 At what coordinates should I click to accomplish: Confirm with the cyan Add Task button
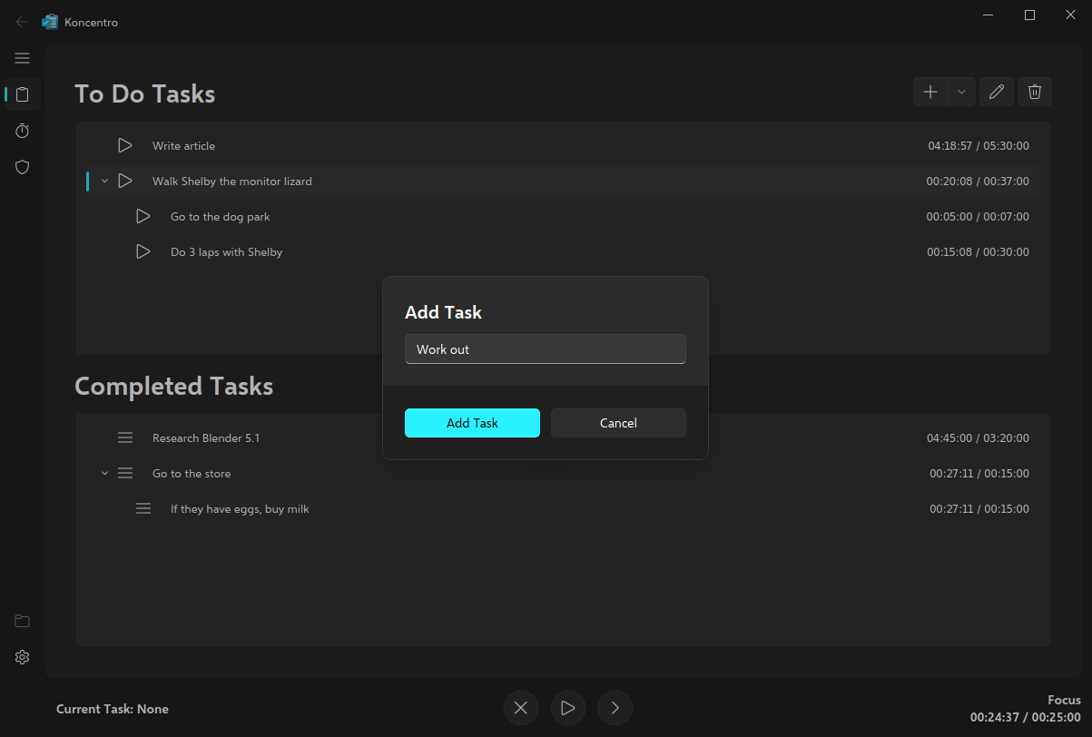[x=472, y=423]
